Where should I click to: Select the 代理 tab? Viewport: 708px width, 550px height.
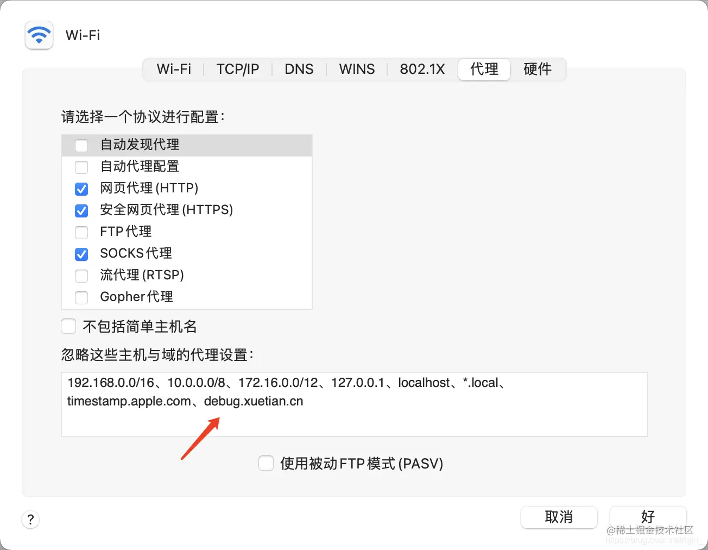(x=484, y=69)
